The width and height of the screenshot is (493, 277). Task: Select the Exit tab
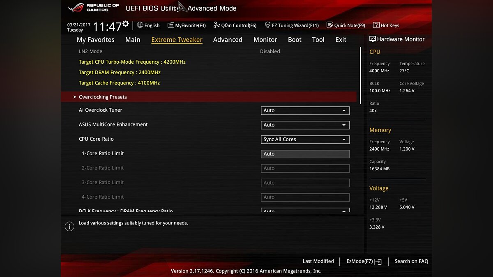click(x=341, y=40)
